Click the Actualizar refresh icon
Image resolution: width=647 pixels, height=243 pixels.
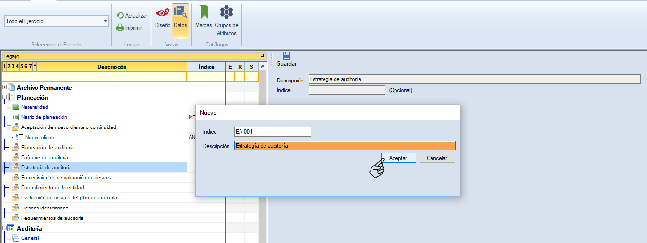point(120,16)
